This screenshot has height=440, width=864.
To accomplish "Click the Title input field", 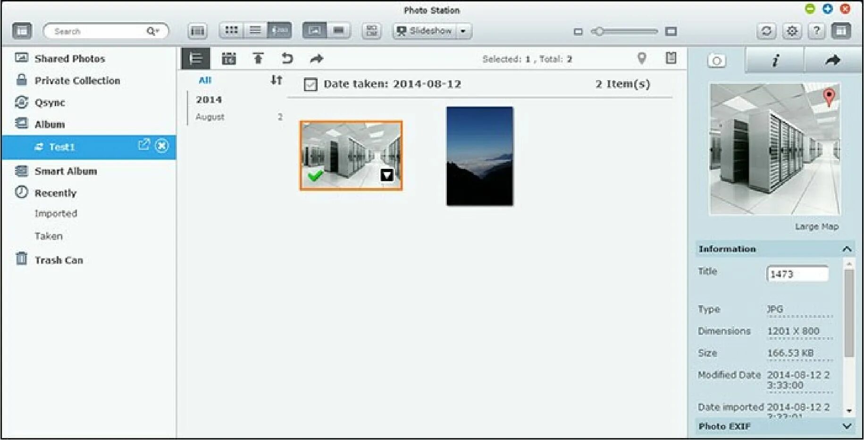I will point(797,274).
